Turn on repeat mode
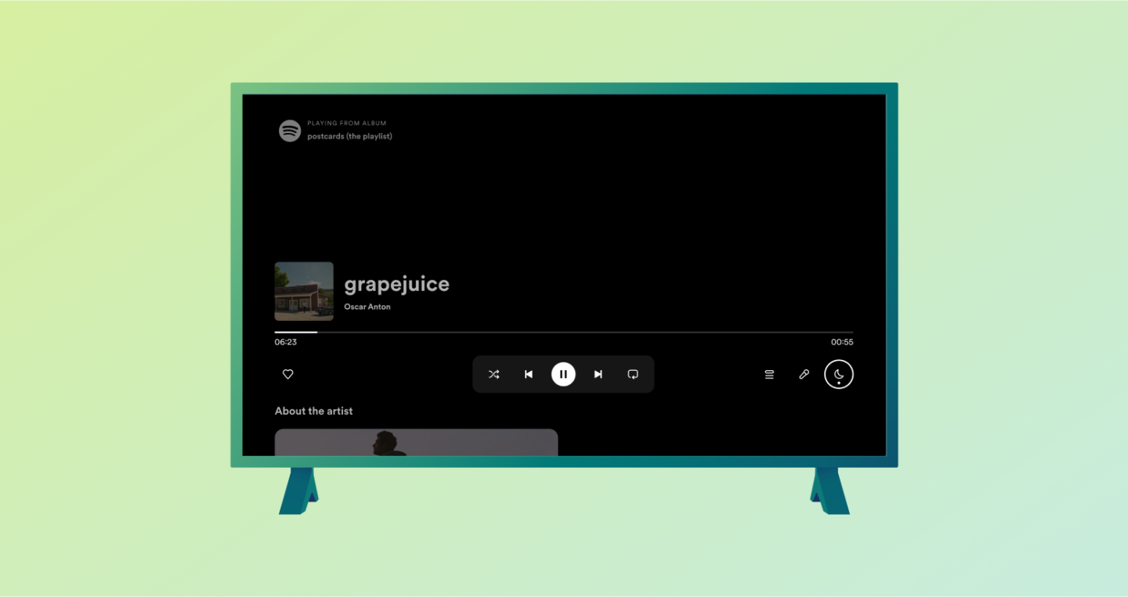1128x597 pixels. click(632, 374)
